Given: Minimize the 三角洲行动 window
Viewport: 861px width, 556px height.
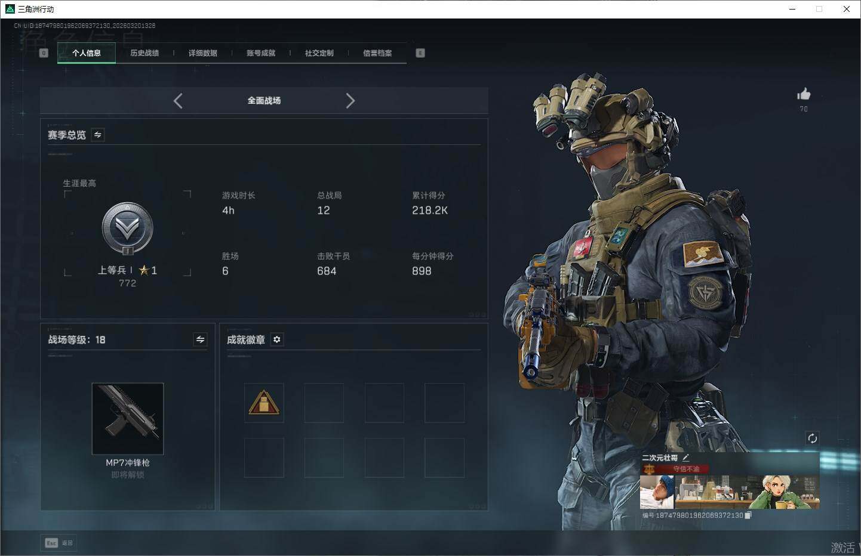Looking at the screenshot, I should (x=792, y=9).
